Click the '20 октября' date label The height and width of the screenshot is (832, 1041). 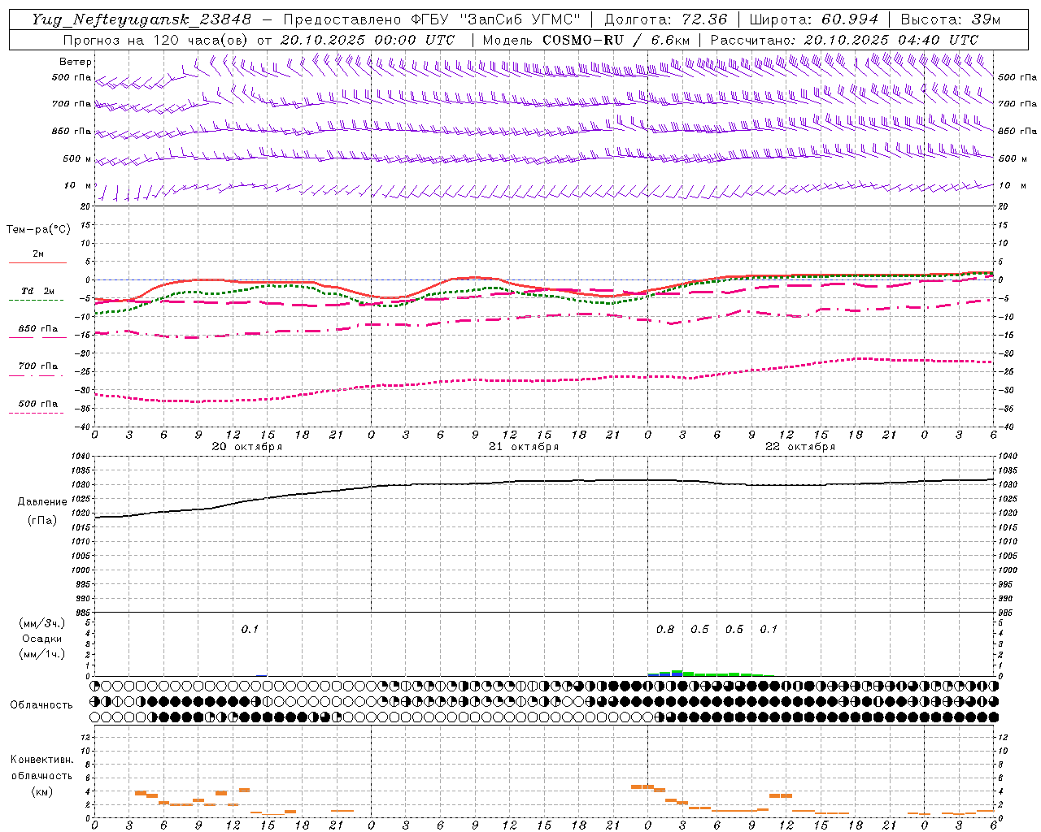coord(247,447)
